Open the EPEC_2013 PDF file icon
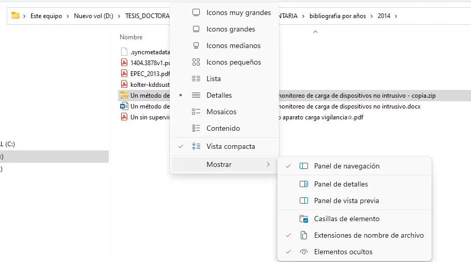The image size is (471, 262). [x=124, y=73]
